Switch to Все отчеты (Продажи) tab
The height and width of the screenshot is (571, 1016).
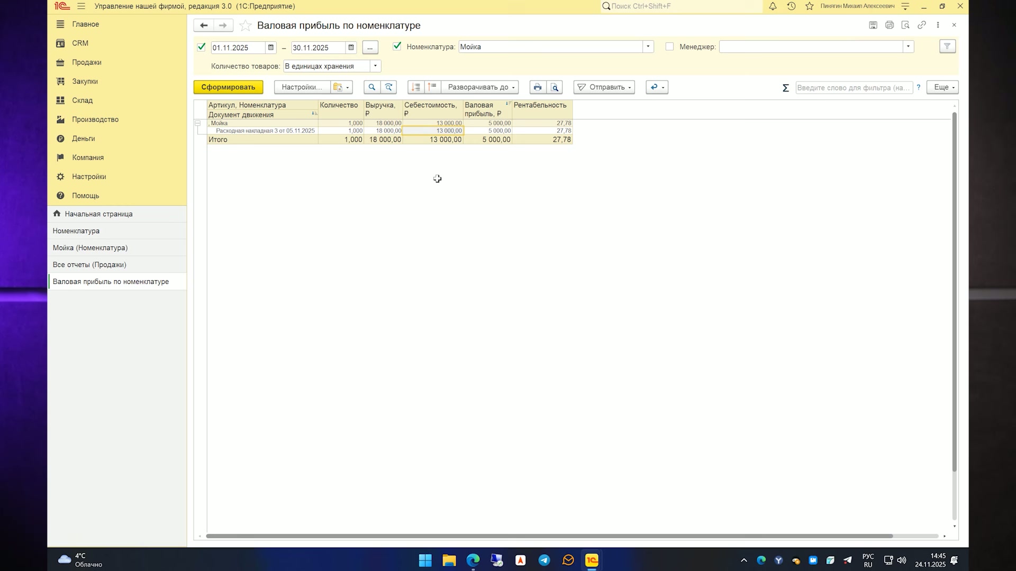click(89, 265)
